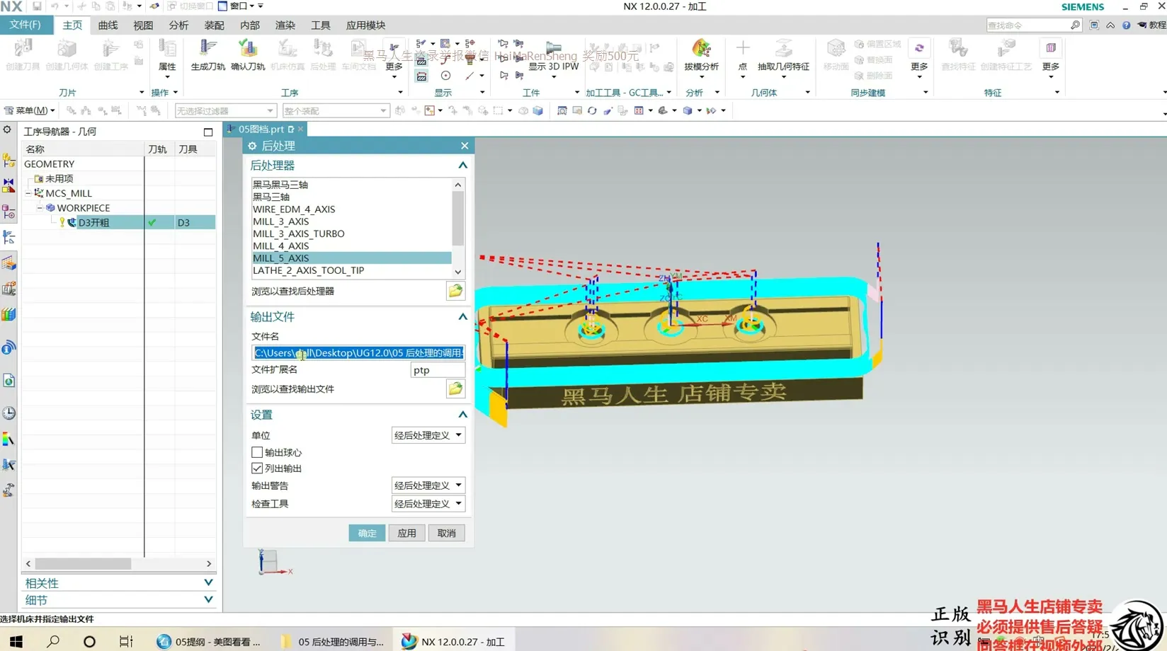Browse for postprocessor using folder icon

tap(455, 291)
